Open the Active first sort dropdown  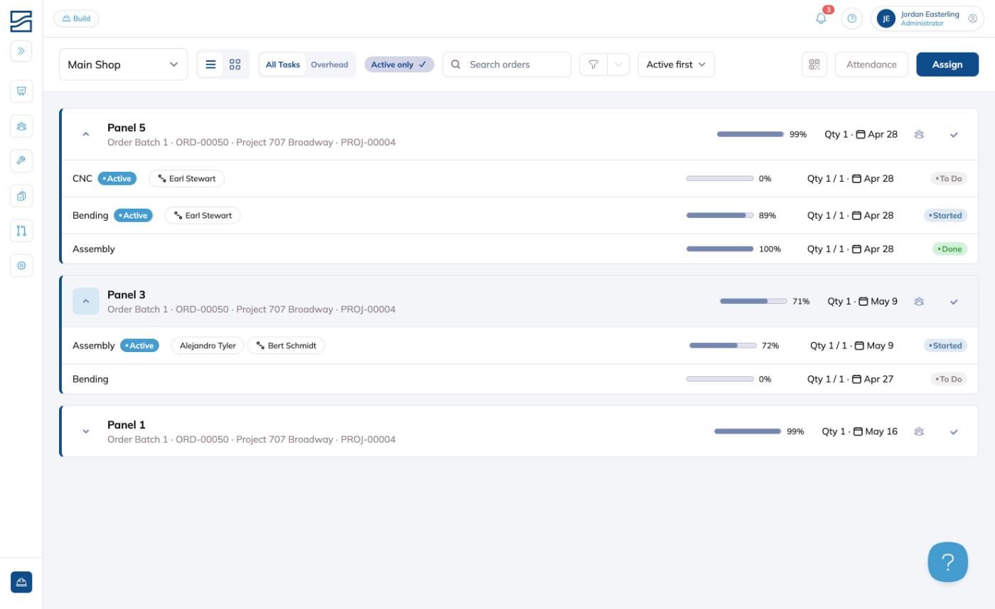coord(676,65)
